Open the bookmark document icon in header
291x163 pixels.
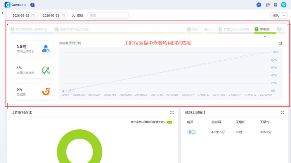pyautogui.click(x=275, y=5)
